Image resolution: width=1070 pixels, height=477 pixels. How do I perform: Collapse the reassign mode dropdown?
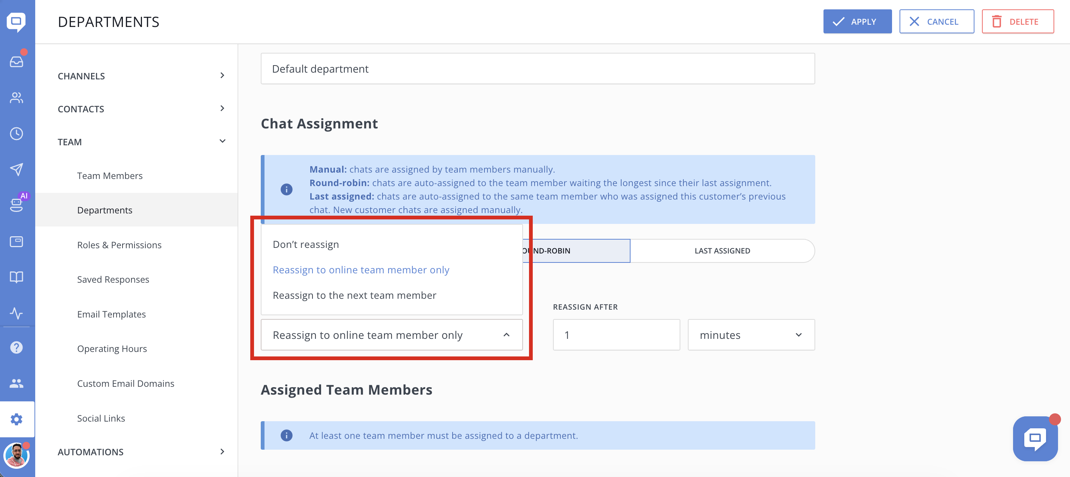point(507,335)
